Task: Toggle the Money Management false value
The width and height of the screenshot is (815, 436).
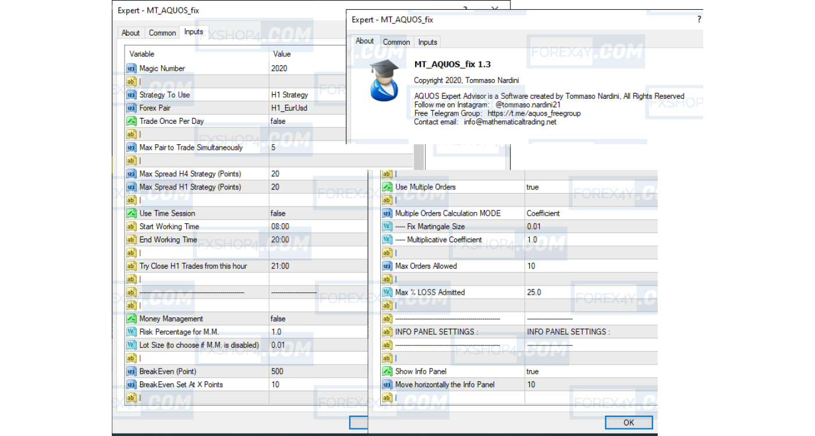Action: click(x=278, y=319)
